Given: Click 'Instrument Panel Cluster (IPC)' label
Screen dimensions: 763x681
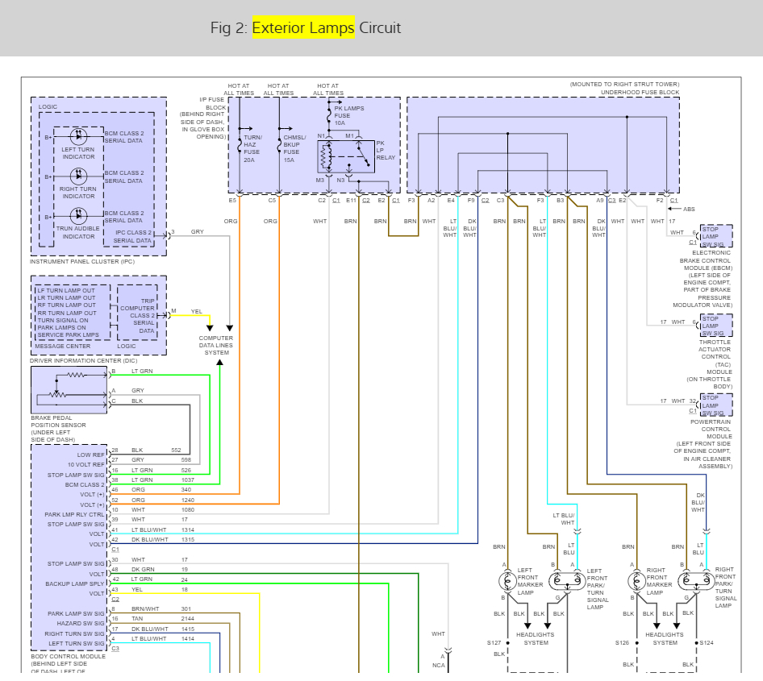Looking at the screenshot, I should tap(81, 261).
